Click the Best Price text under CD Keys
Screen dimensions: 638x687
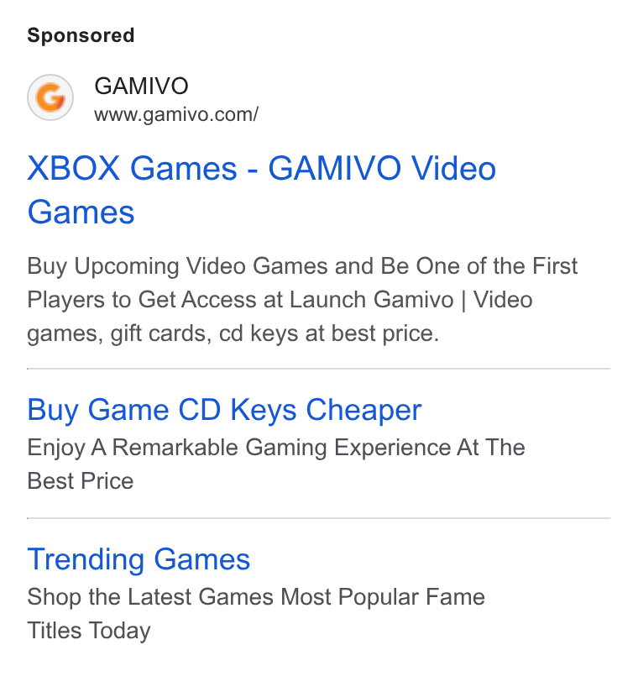80,481
